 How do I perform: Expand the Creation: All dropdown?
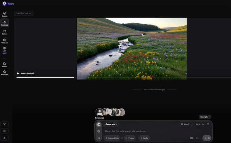point(24,13)
